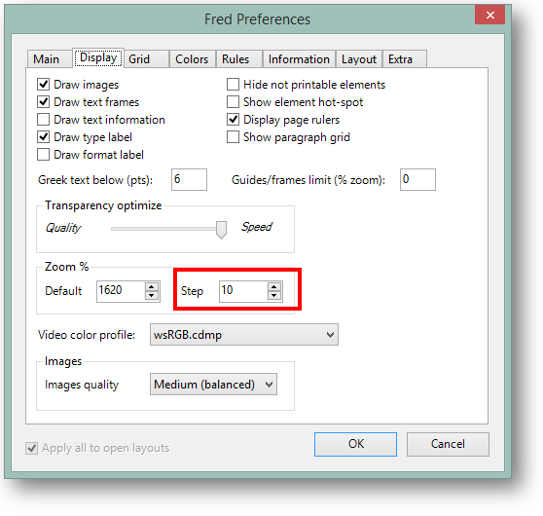The image size is (543, 516).
Task: Expand the Images quality dropdown
Action: pyautogui.click(x=213, y=385)
